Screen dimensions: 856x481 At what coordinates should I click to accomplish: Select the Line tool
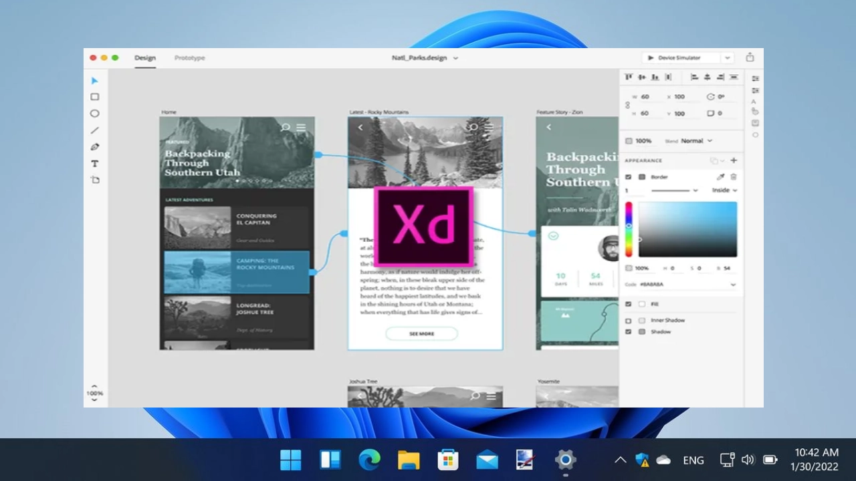click(x=95, y=130)
